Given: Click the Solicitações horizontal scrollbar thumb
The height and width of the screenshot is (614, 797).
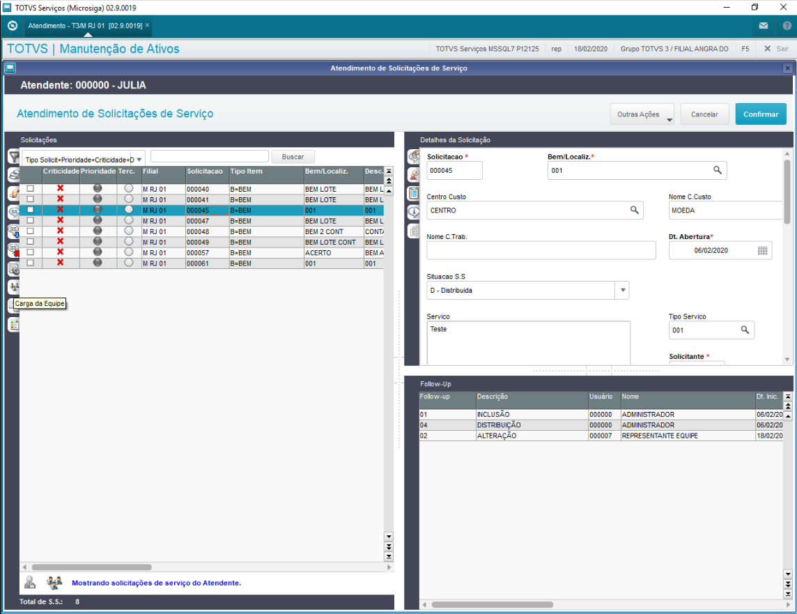Looking at the screenshot, I should [x=91, y=567].
